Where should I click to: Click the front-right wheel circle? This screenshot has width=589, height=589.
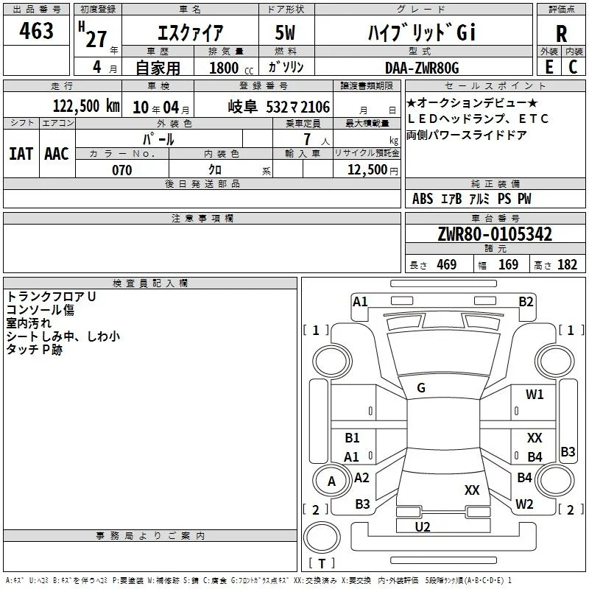click(555, 362)
